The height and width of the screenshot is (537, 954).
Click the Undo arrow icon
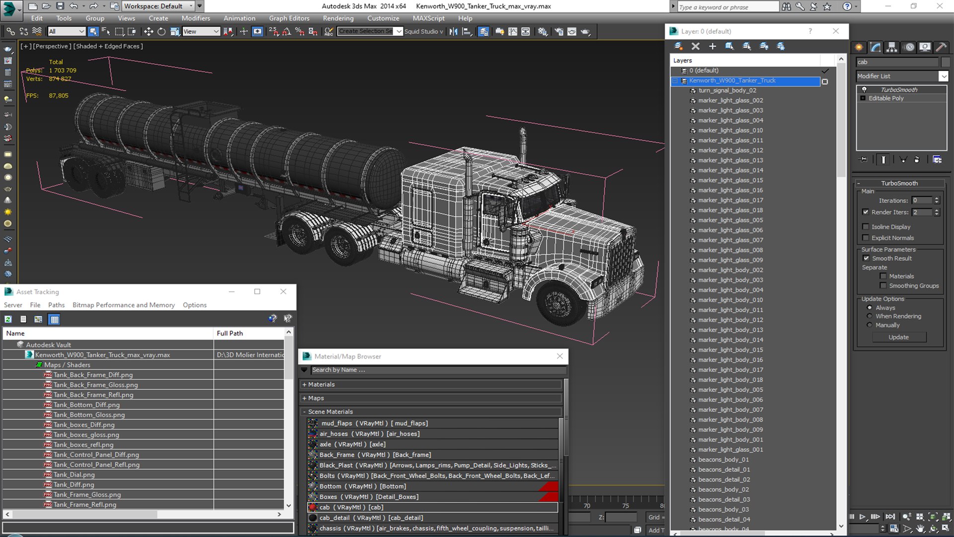74,6
